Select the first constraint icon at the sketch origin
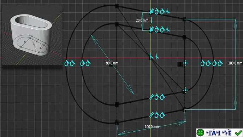Screen dimensions: 243x137 [152, 56]
